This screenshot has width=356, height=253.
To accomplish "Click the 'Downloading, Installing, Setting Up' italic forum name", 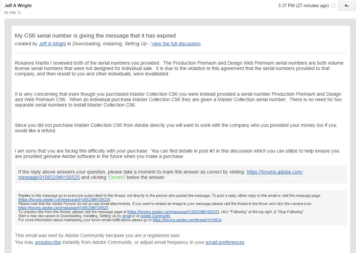I will pos(110,44).
